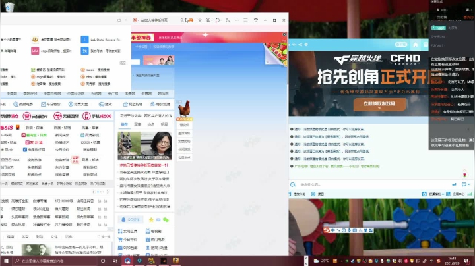Open the game controller toolbar icon
Screen dimensions: 475x266
click(x=191, y=20)
